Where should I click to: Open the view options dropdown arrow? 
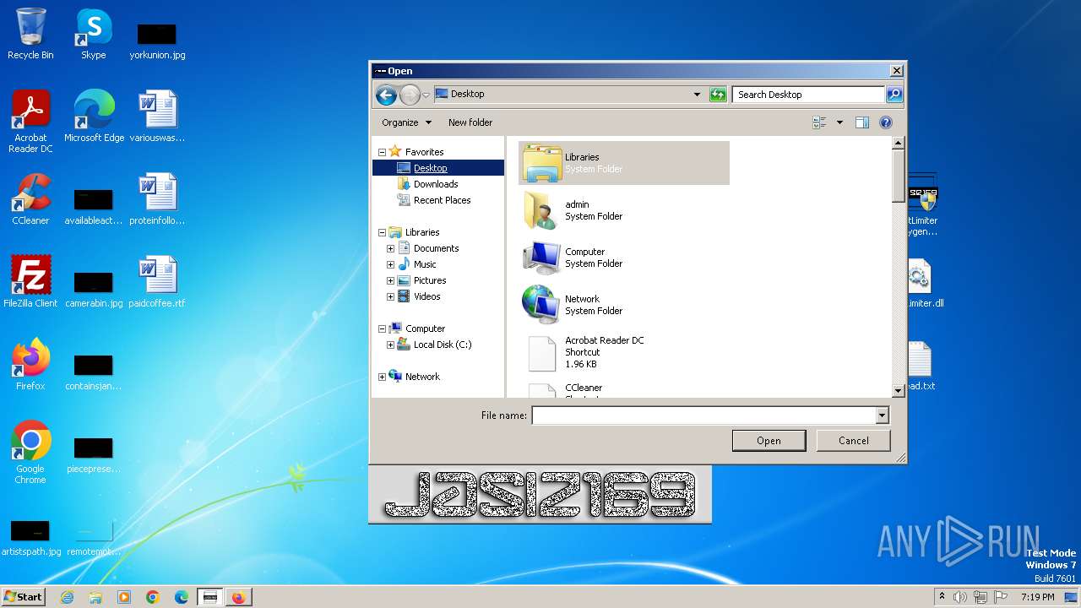pos(839,122)
